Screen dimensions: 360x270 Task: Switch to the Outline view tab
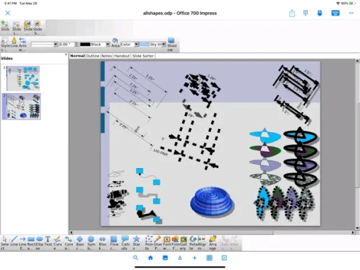(x=92, y=56)
